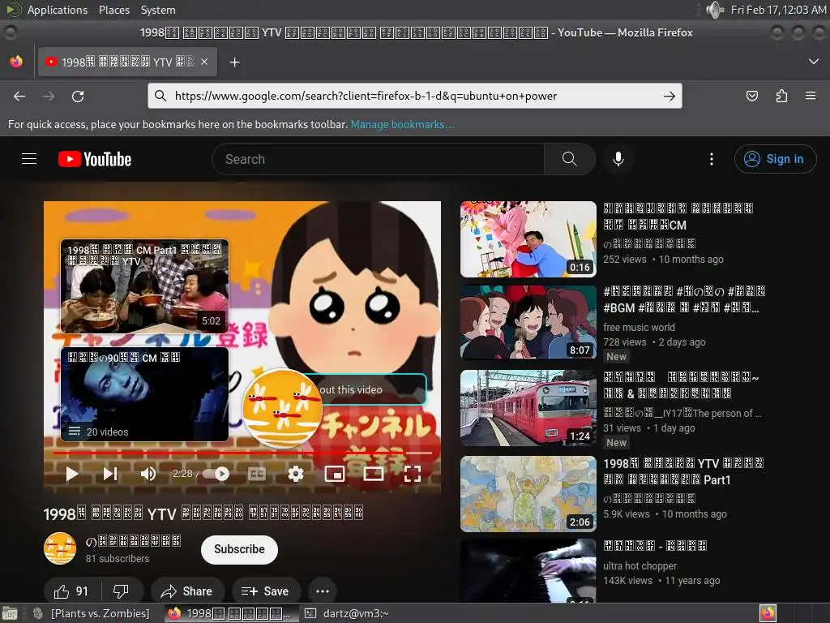Viewport: 830px width, 623px height.
Task: Save video to a playlist
Action: [265, 591]
